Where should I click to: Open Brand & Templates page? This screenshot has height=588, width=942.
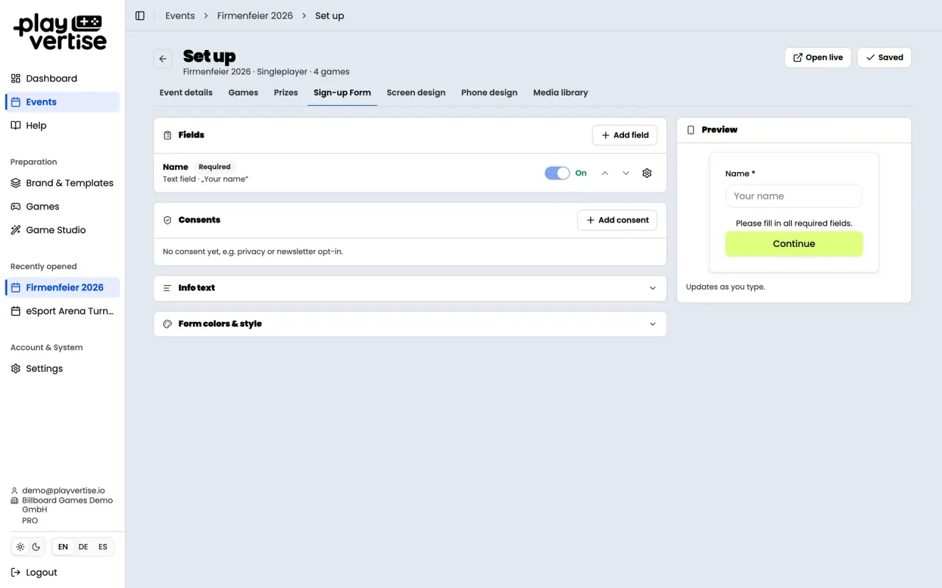[x=63, y=183]
